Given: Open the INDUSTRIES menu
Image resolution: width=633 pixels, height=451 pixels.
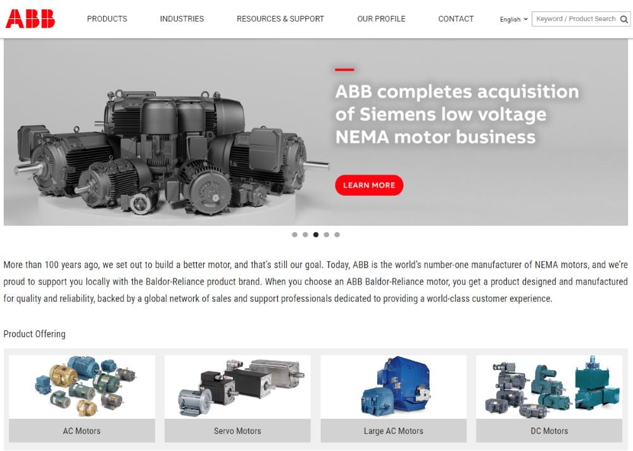Looking at the screenshot, I should pyautogui.click(x=182, y=18).
